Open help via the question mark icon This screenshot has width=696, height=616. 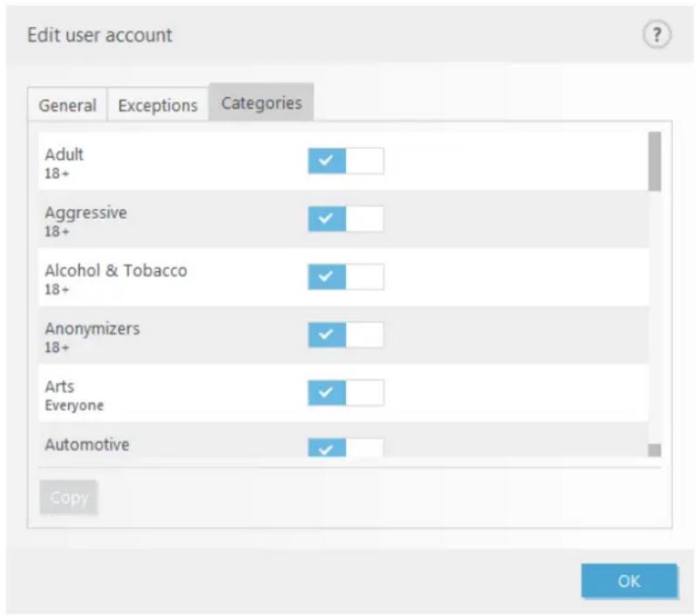[657, 35]
